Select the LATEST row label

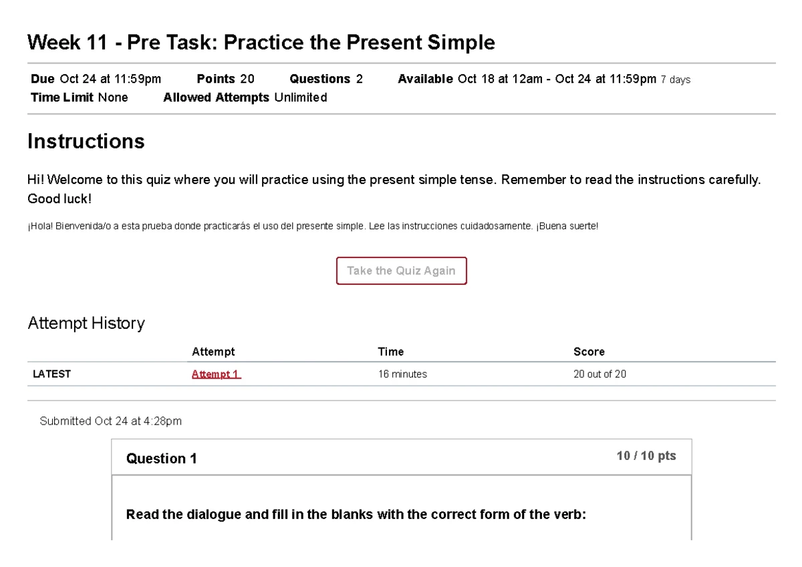(x=51, y=374)
